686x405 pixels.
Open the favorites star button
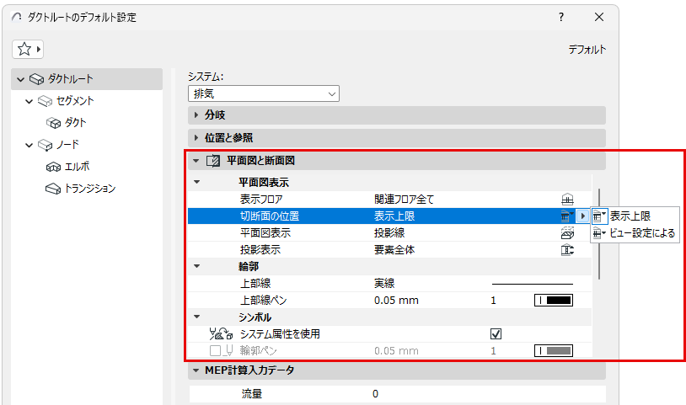tap(28, 49)
